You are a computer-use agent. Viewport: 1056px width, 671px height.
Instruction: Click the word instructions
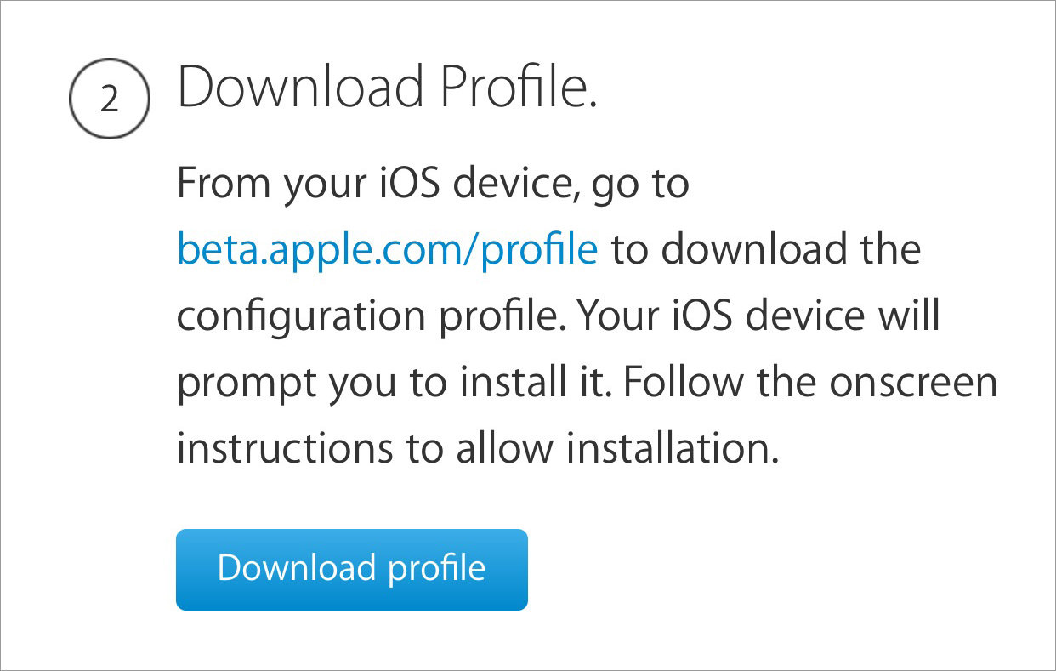click(286, 448)
